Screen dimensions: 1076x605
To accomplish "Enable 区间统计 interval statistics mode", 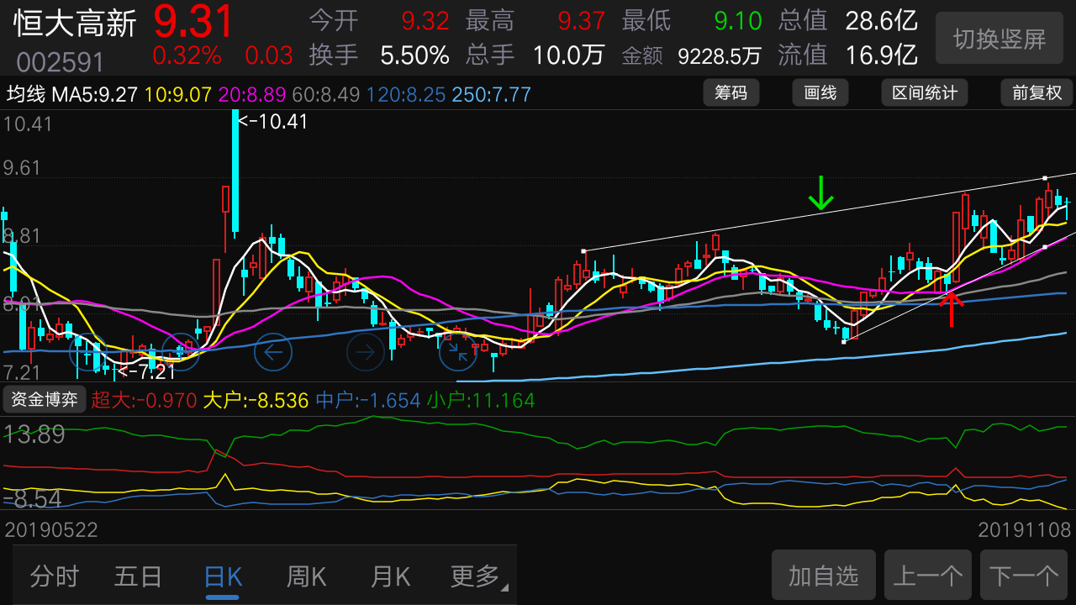I will click(924, 92).
